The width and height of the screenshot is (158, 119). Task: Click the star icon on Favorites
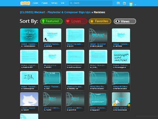click(x=92, y=21)
